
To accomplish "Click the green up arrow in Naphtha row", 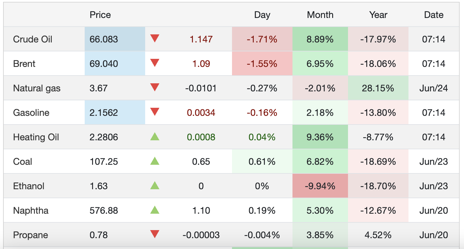I will pos(154,210).
